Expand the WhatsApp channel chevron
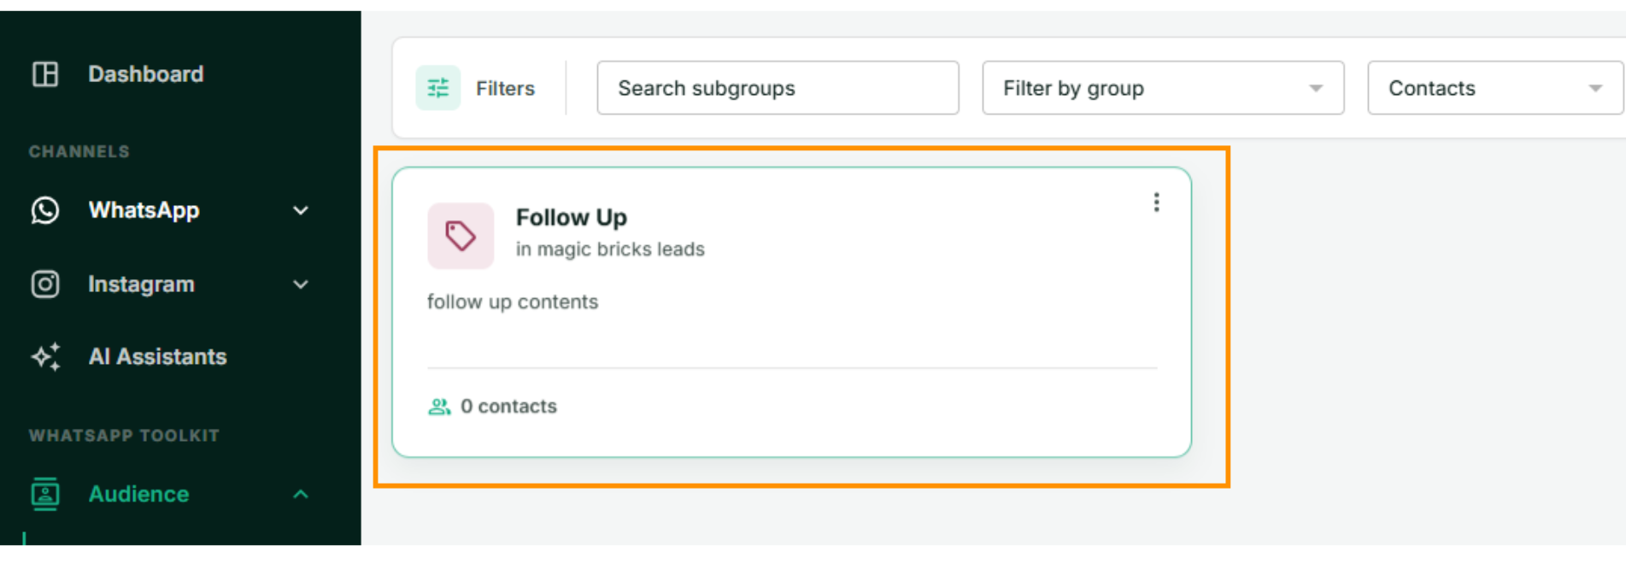 301,210
